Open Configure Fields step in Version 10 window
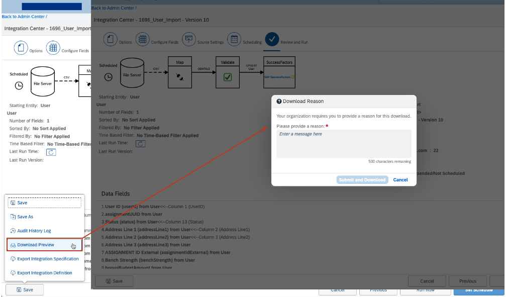 (142, 39)
